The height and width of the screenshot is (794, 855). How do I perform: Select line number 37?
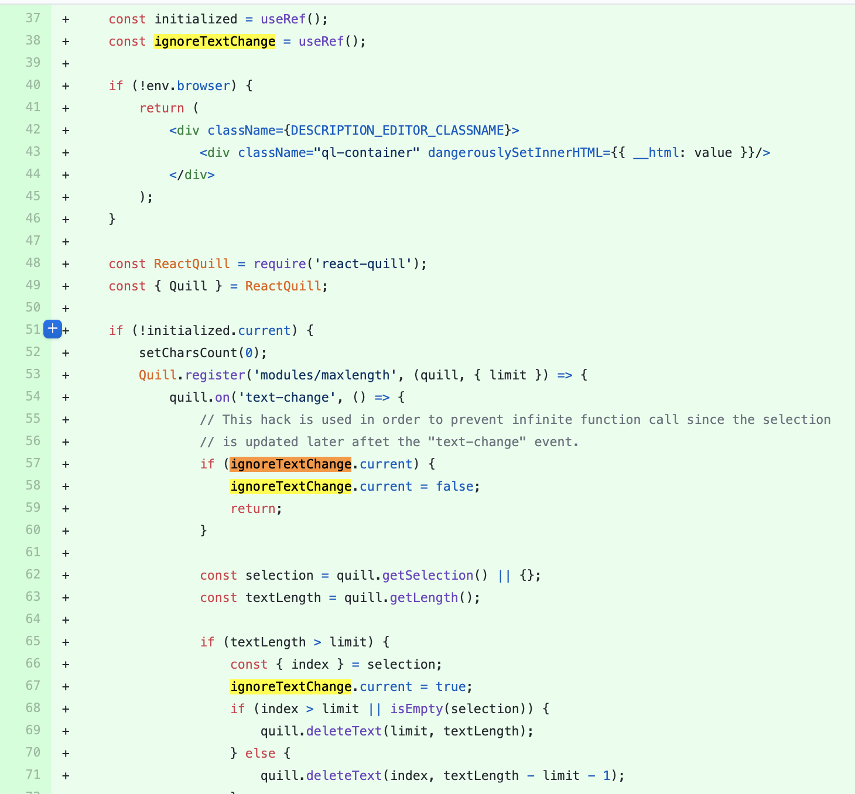33,18
